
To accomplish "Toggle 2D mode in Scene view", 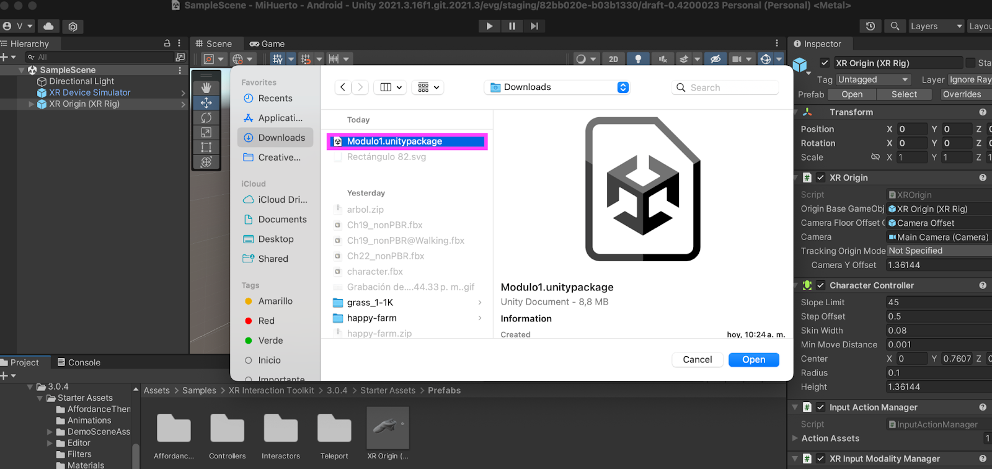I will [x=613, y=59].
